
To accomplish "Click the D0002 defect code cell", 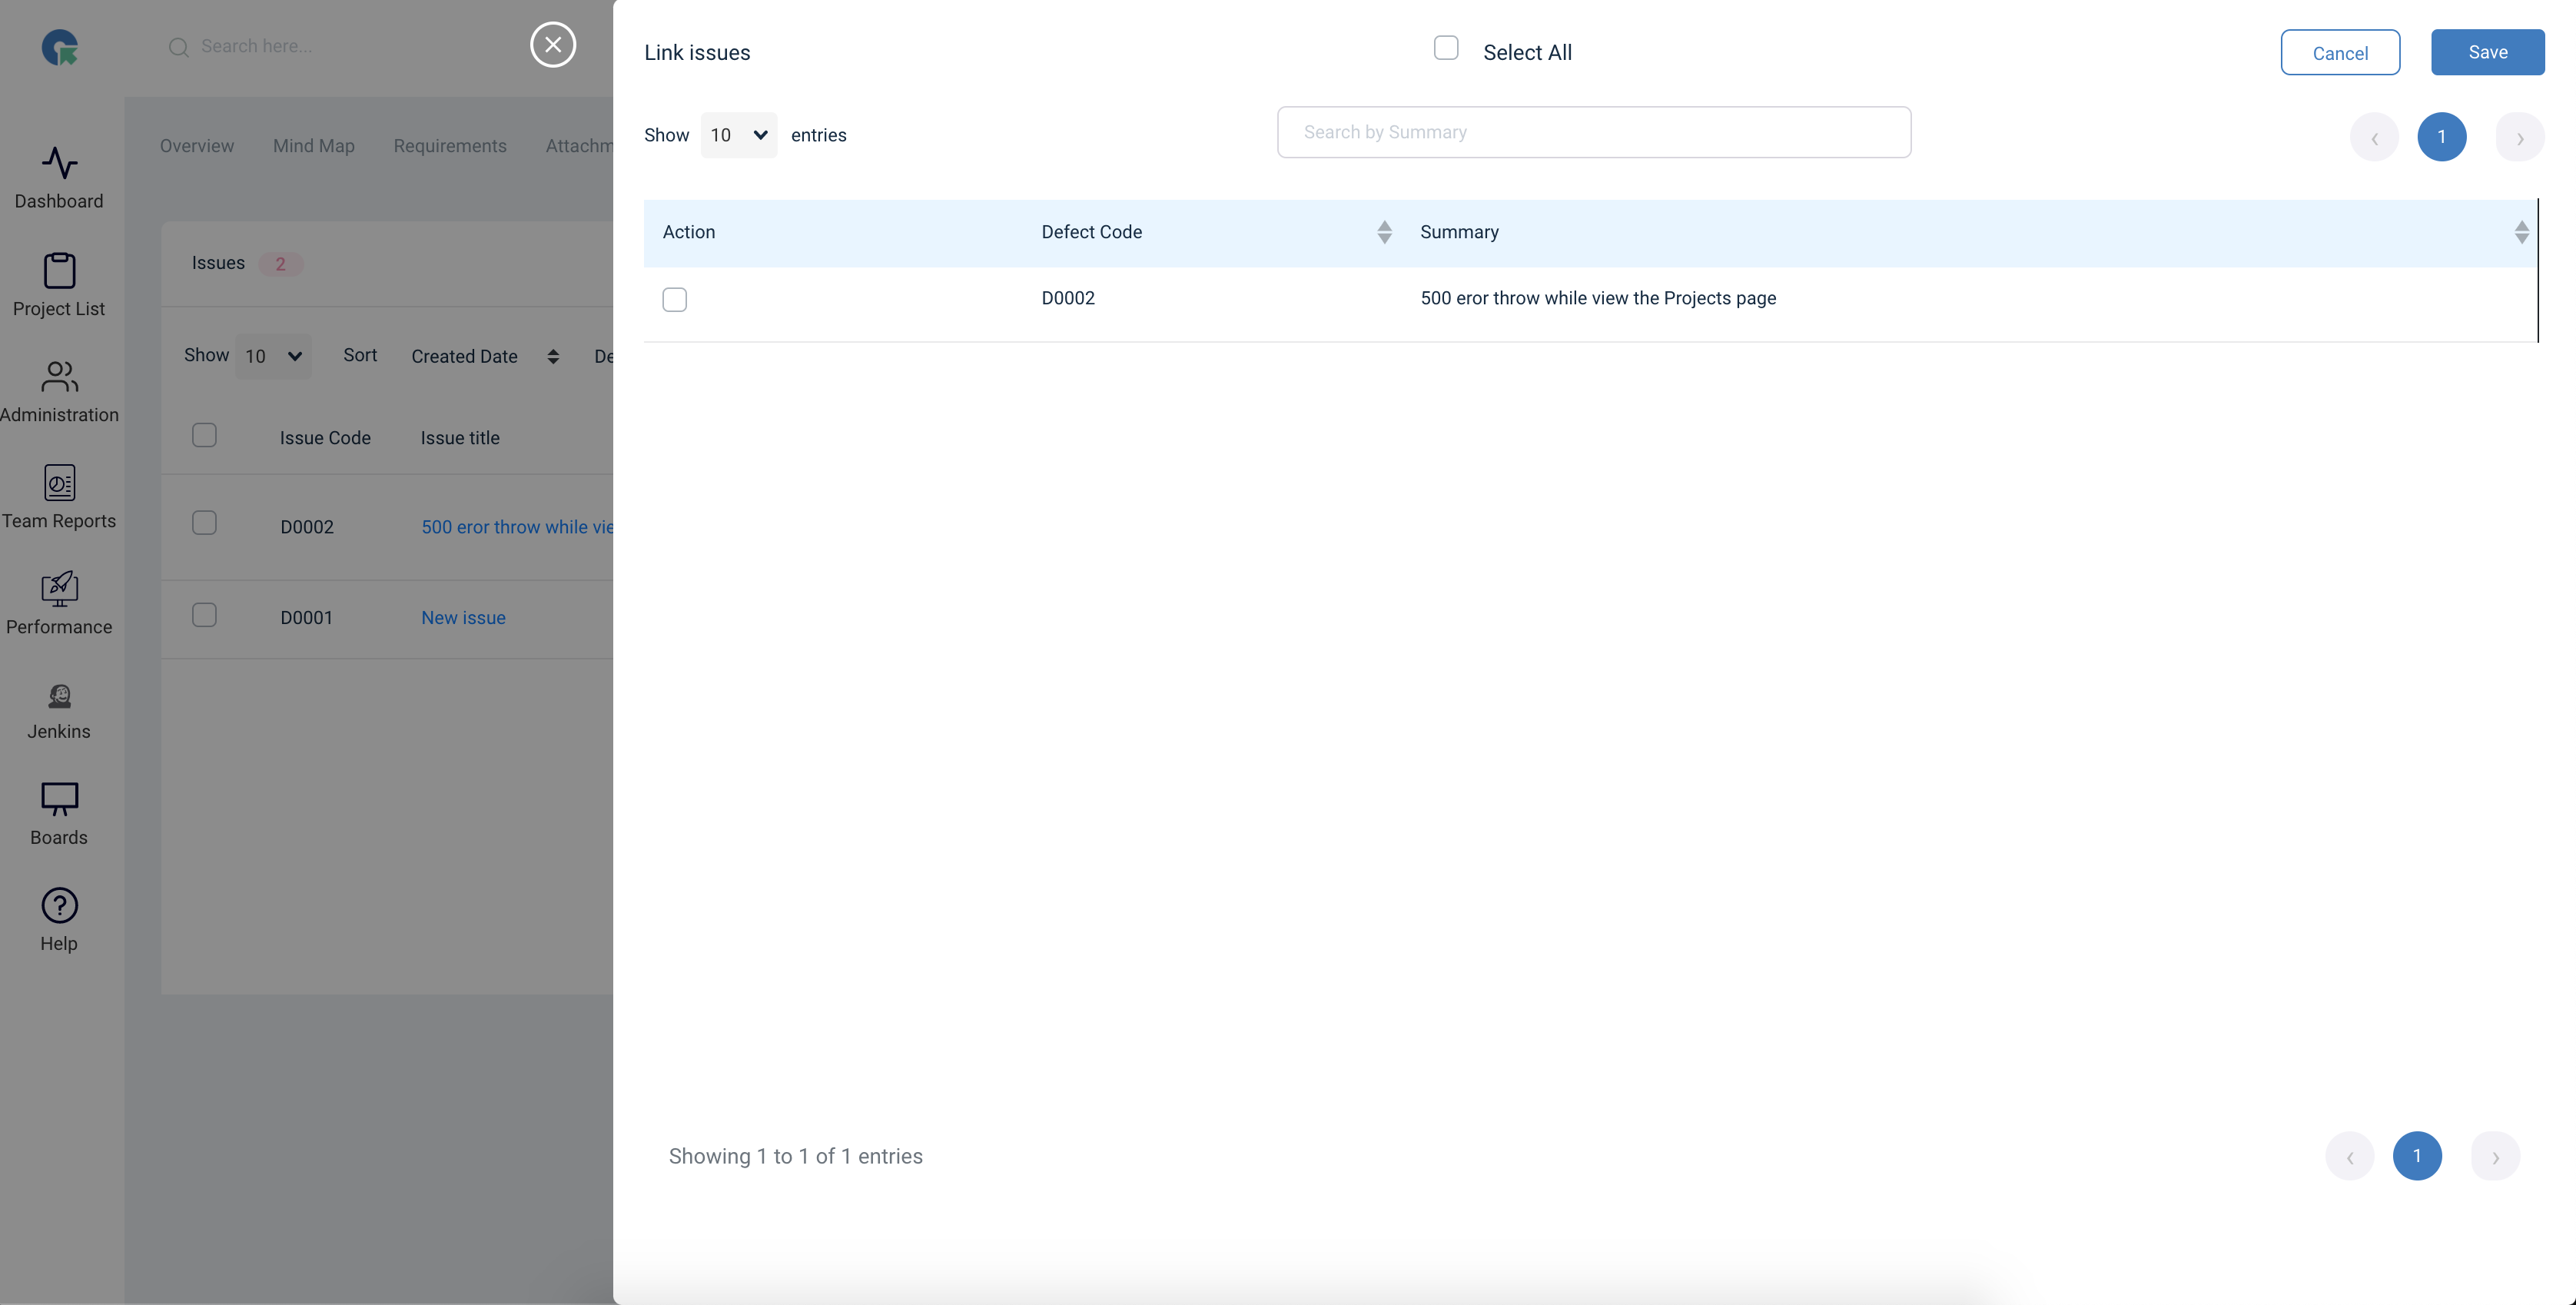I will (x=1068, y=298).
